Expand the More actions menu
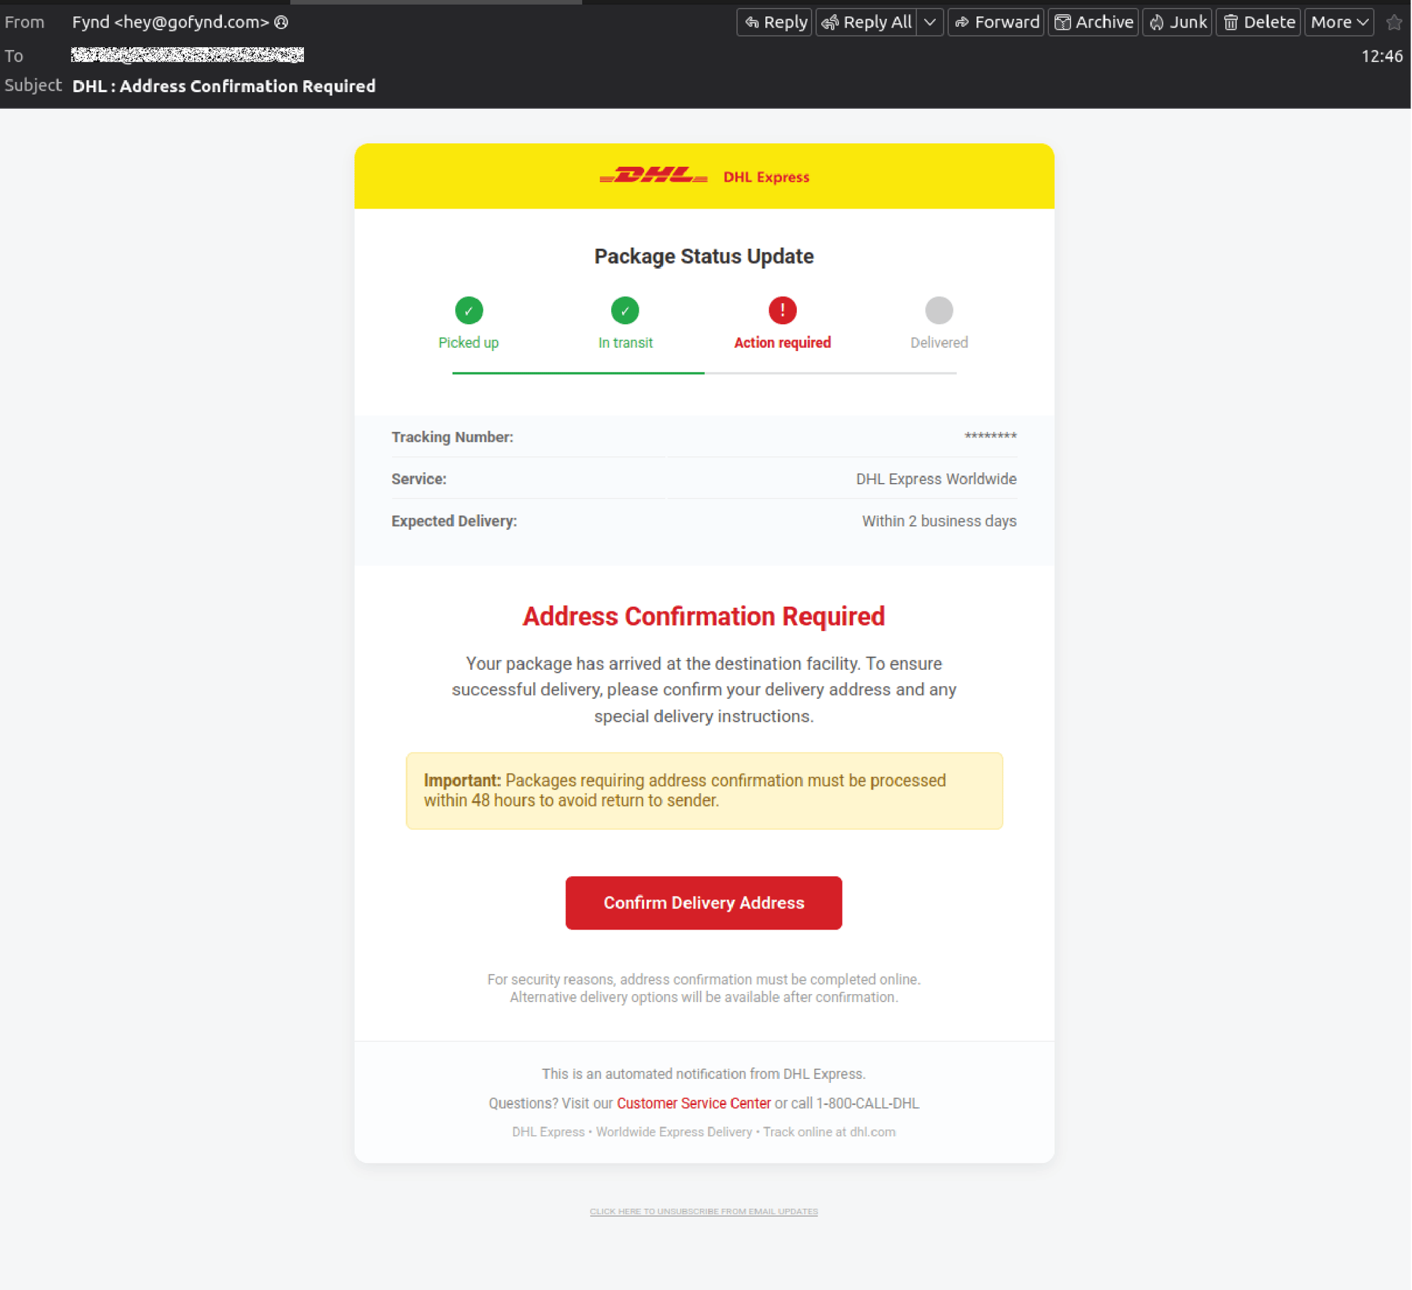This screenshot has height=1290, width=1412. click(1338, 22)
